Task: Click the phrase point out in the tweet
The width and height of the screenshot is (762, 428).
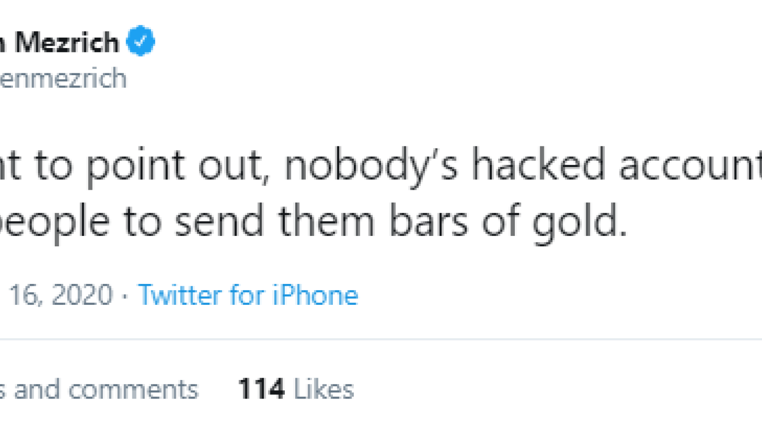Action: click(x=175, y=167)
